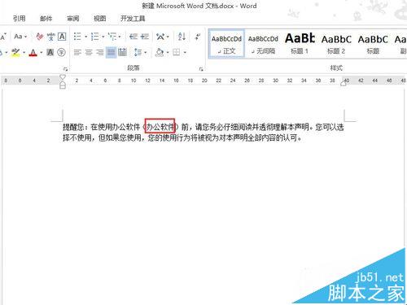Apply Character Shading to text
The image size is (407, 305).
(50, 52)
